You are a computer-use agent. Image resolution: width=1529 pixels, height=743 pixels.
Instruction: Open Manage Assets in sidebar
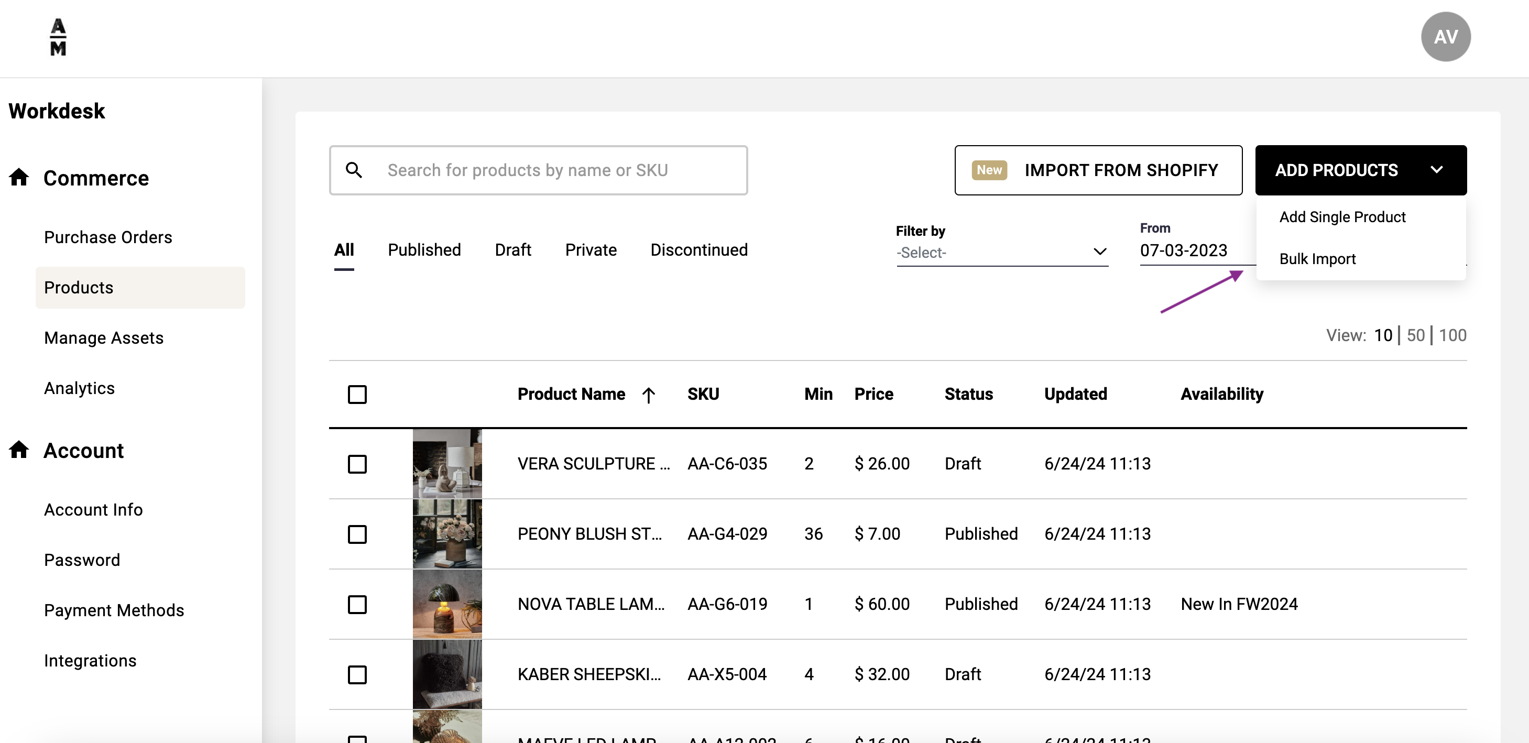pyautogui.click(x=104, y=337)
